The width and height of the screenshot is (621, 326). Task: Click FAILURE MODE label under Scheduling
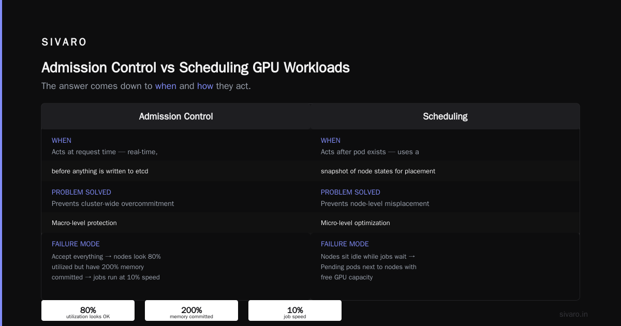(x=345, y=244)
